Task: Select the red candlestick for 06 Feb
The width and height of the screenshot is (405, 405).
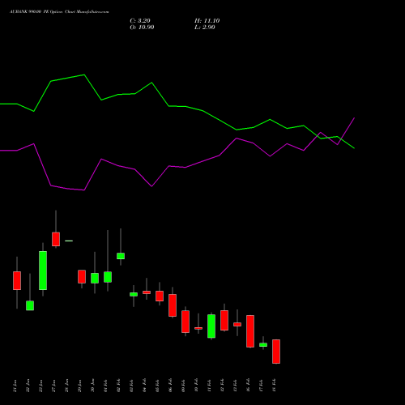Action: click(173, 305)
